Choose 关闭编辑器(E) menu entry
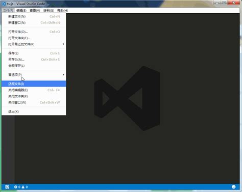 [34, 90]
